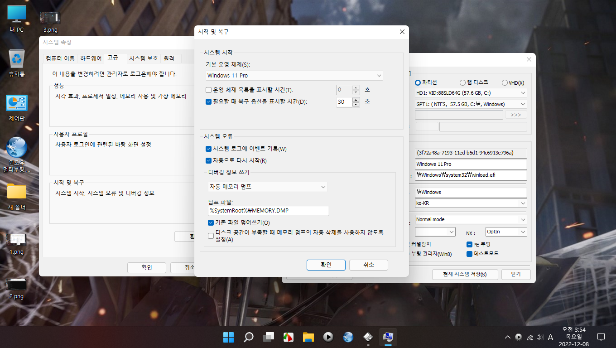
Task: Open the 3.png file on the desktop
Action: point(50,22)
